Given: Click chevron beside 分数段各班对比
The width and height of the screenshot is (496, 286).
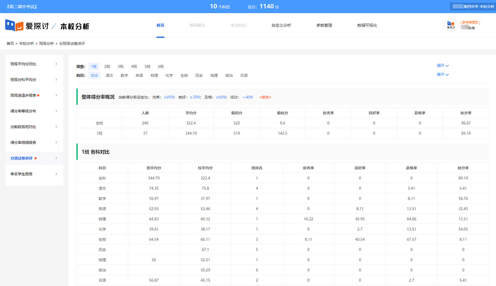Looking at the screenshot, I should pos(56,127).
